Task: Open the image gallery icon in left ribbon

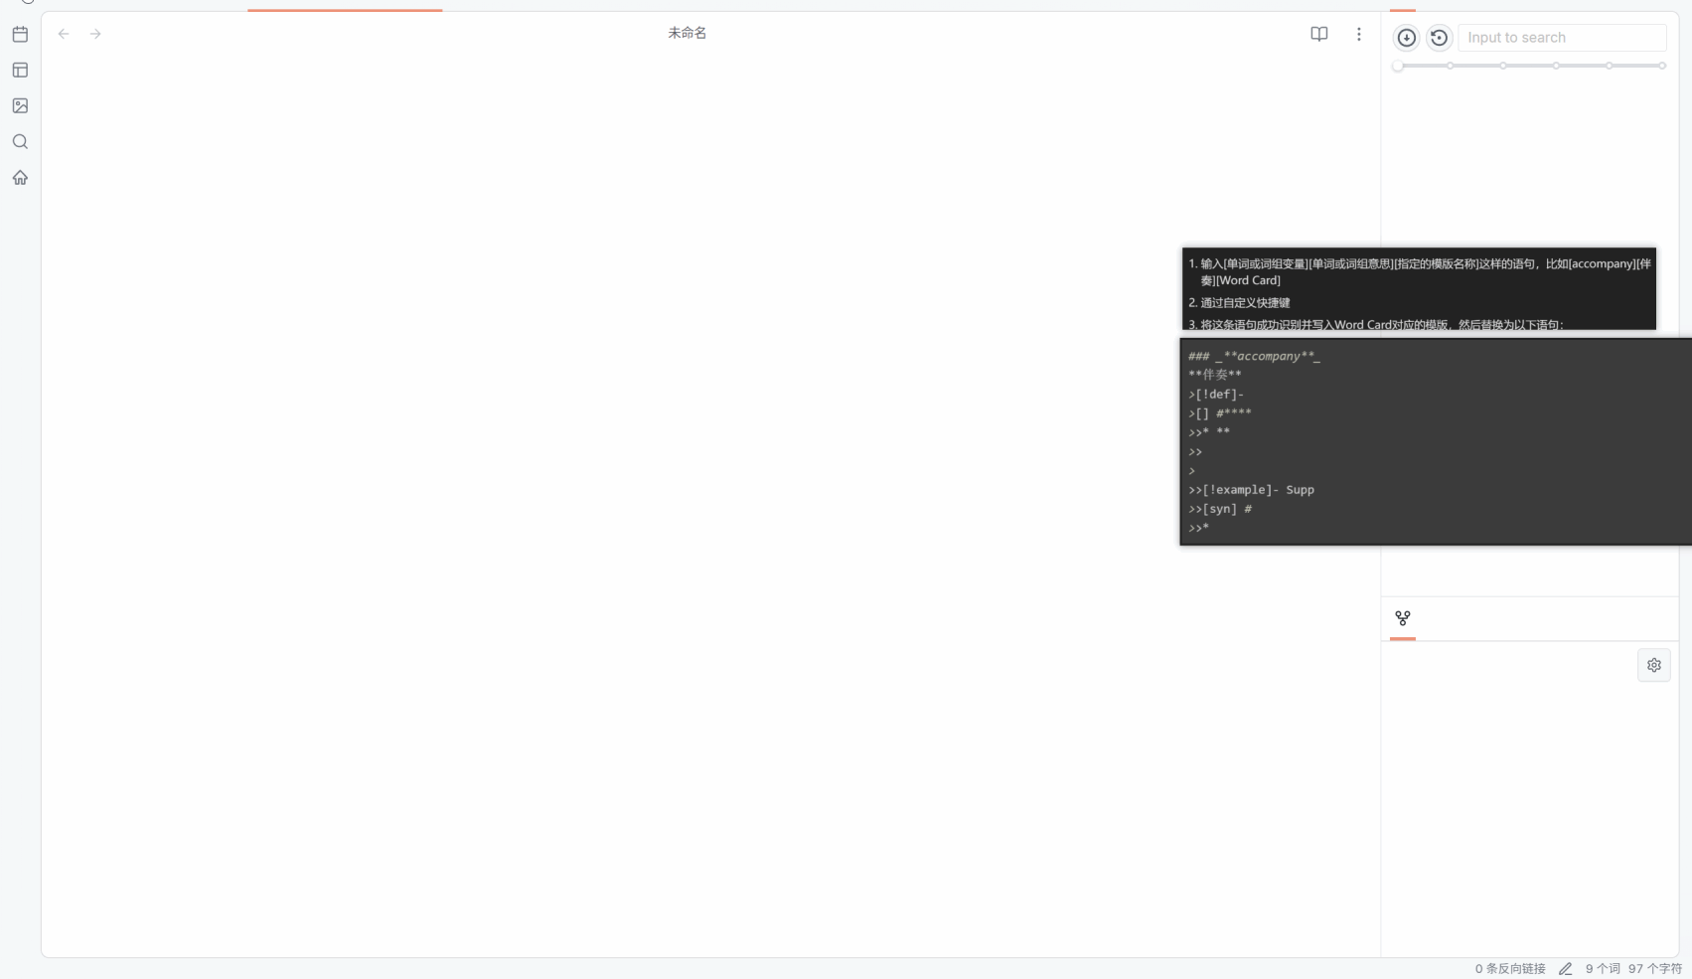Action: pos(20,105)
